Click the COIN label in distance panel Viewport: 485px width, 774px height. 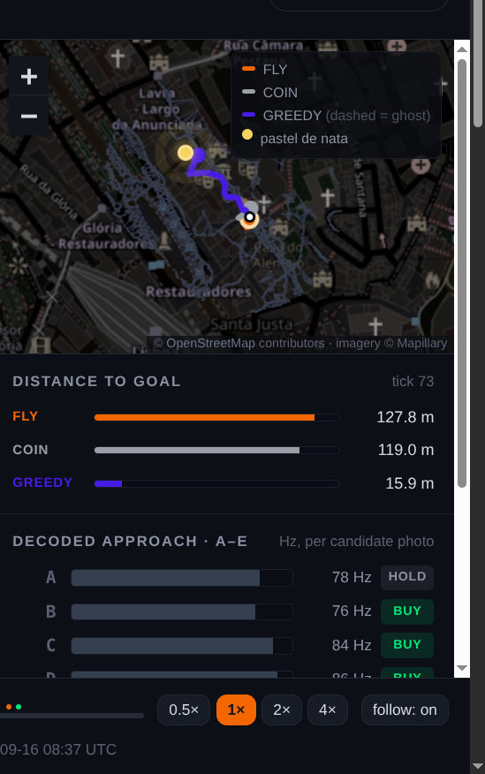tap(31, 451)
